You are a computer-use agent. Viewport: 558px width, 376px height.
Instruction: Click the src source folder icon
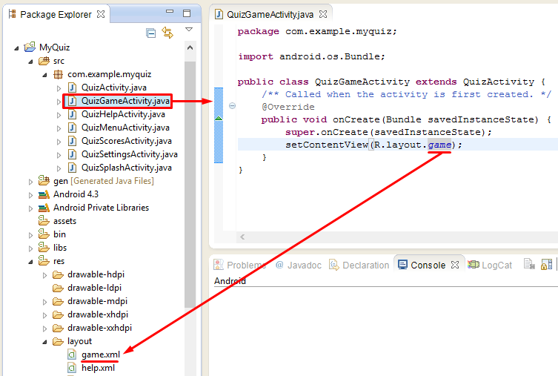pyautogui.click(x=44, y=61)
